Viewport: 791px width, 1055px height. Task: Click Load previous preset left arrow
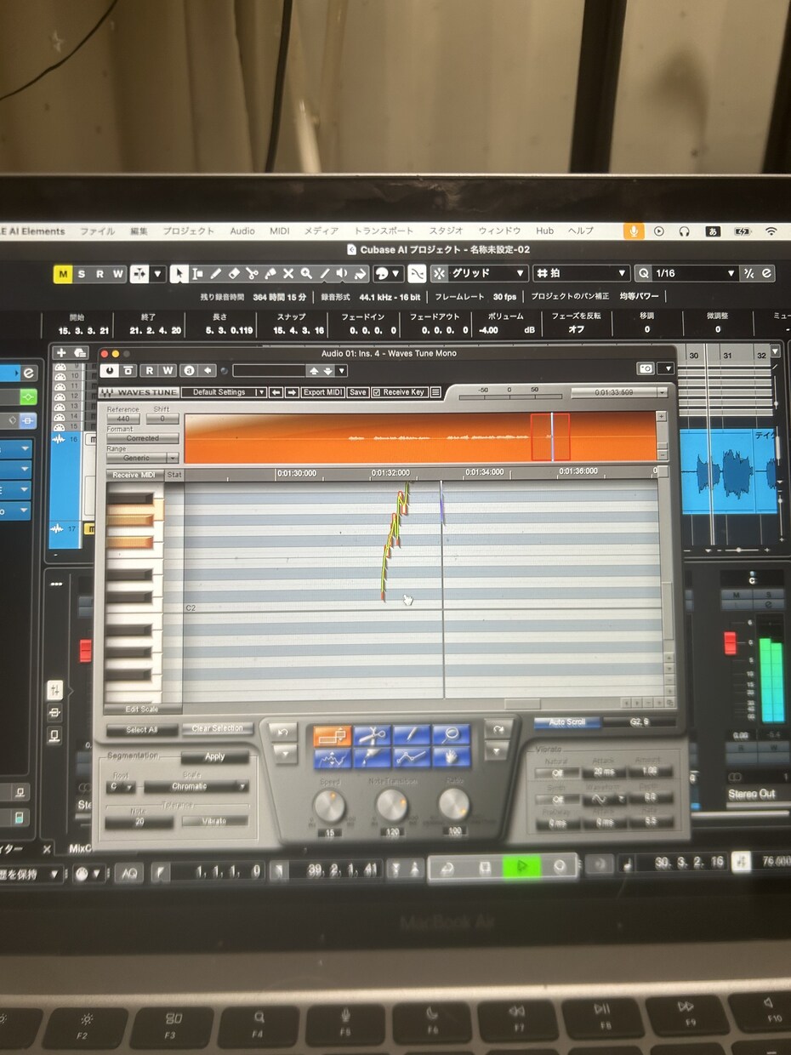click(276, 392)
